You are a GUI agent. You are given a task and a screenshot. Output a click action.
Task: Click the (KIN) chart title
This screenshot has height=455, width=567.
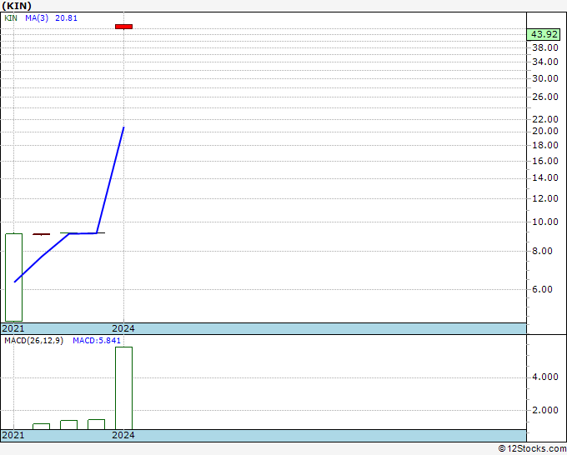click(17, 6)
